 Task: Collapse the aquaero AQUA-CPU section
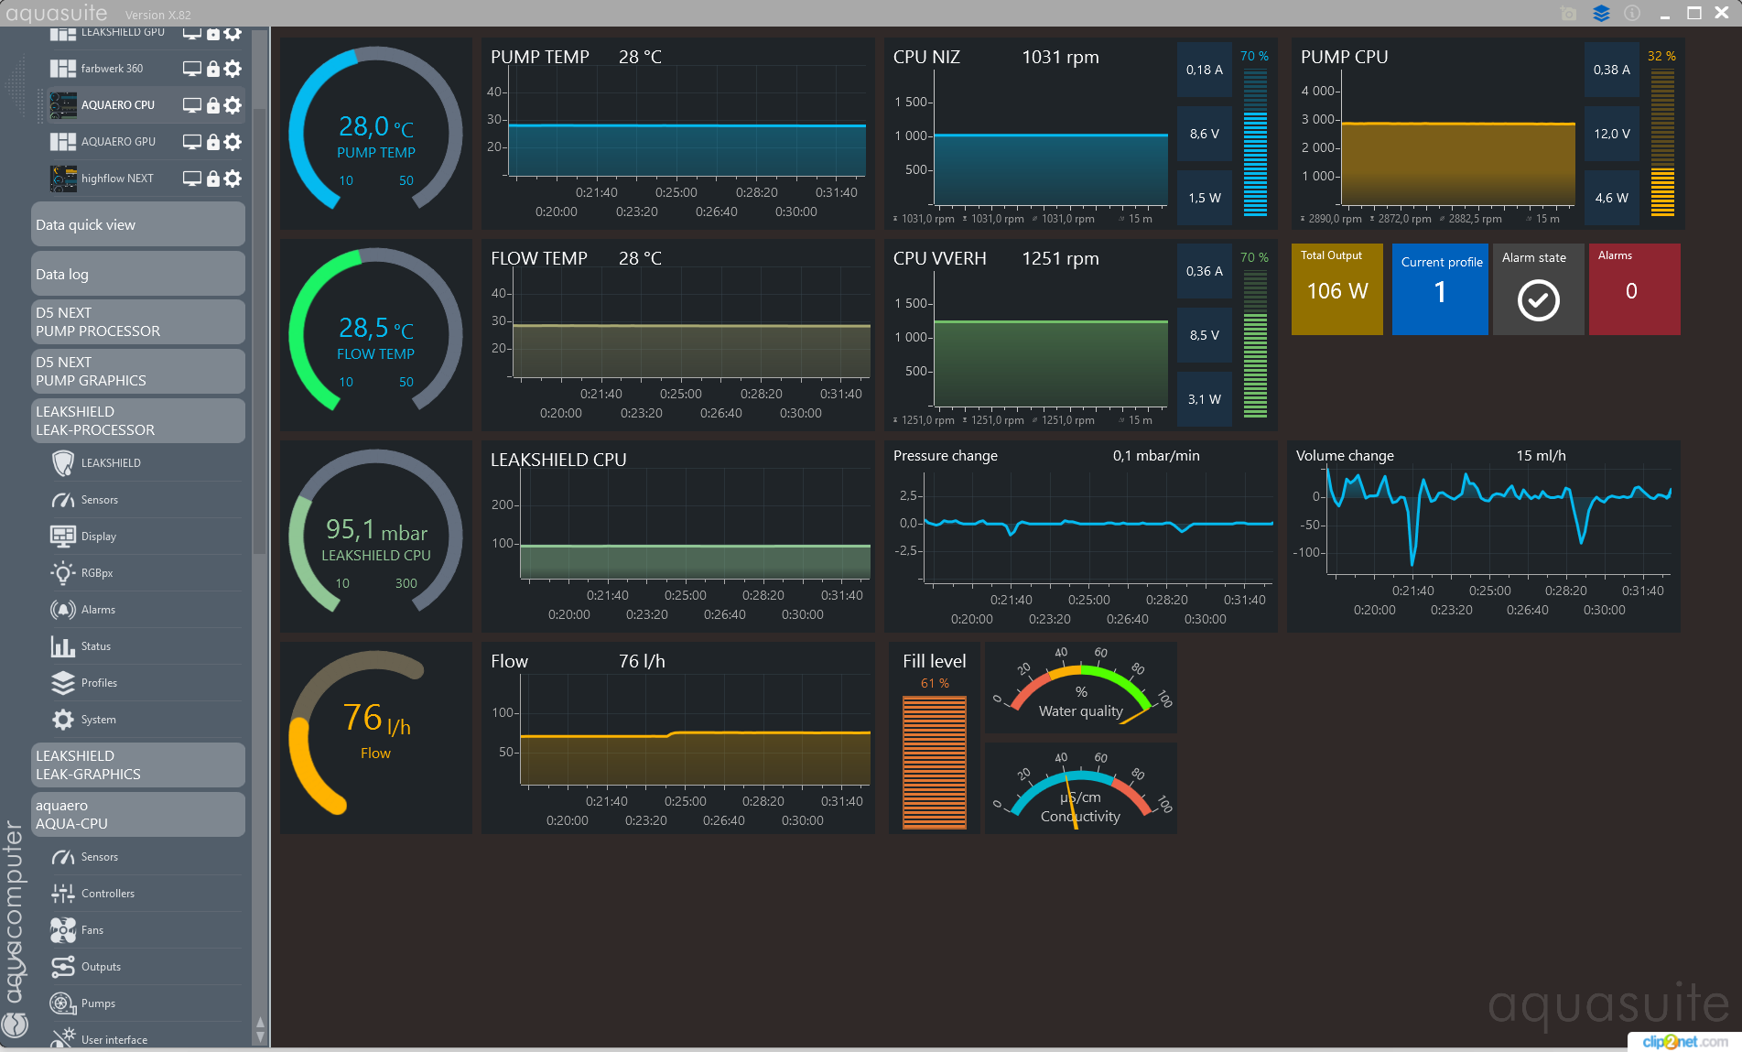click(138, 815)
